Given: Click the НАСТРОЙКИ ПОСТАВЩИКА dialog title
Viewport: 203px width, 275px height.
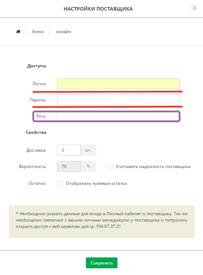Looking at the screenshot, I should click(x=98, y=9).
